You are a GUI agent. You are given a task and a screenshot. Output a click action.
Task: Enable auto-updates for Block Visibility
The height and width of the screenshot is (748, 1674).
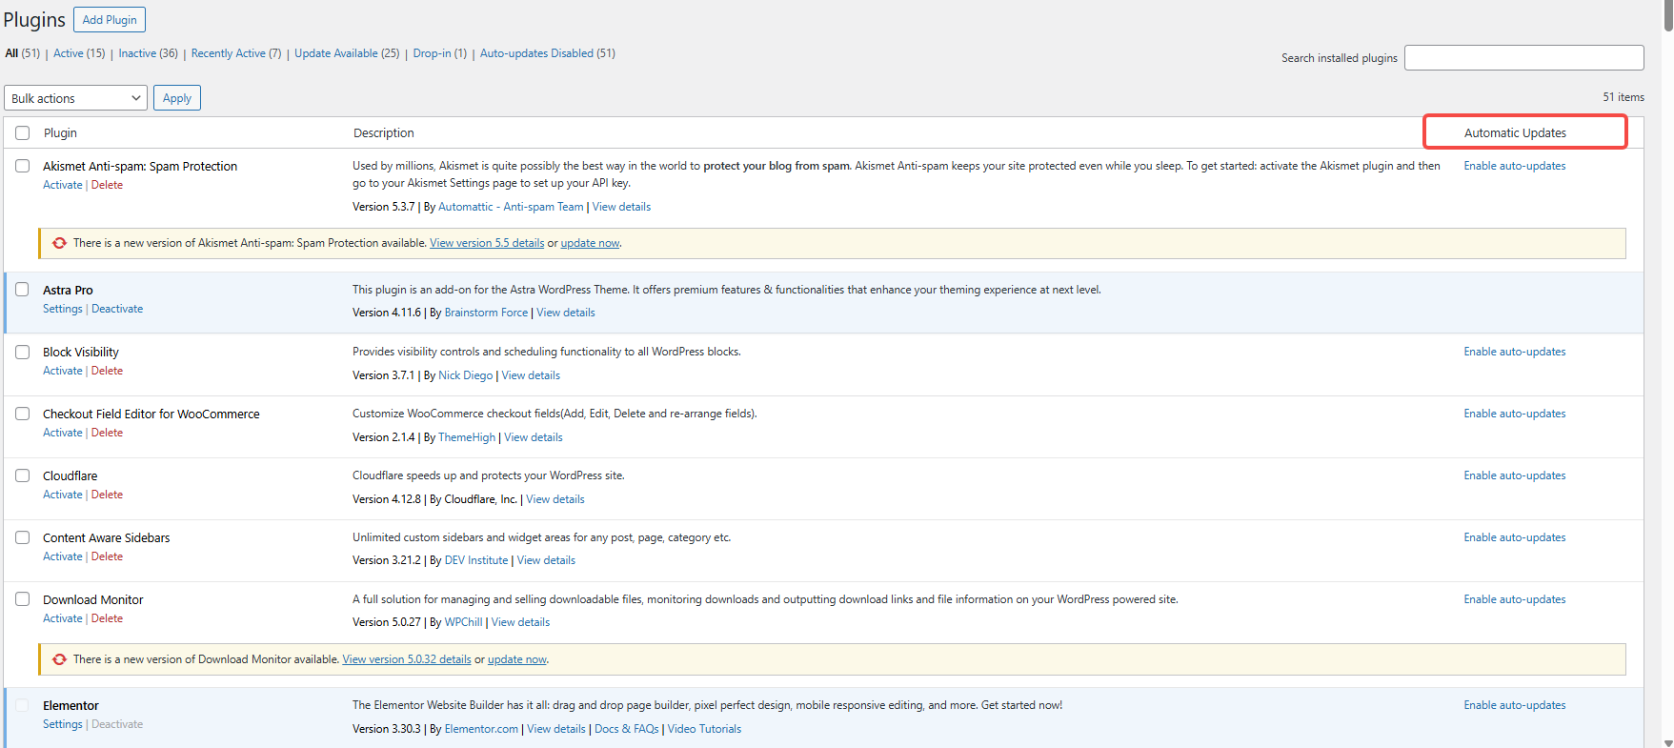tap(1514, 352)
